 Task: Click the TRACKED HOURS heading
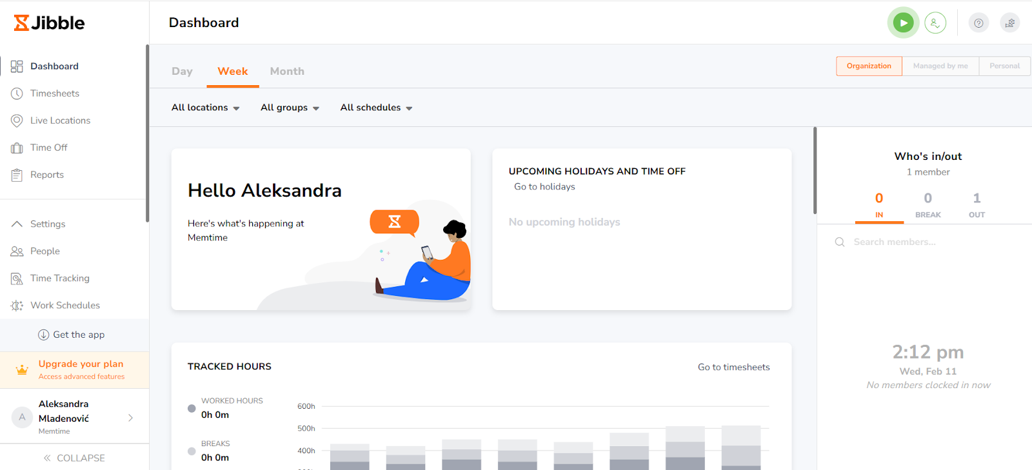[230, 366]
